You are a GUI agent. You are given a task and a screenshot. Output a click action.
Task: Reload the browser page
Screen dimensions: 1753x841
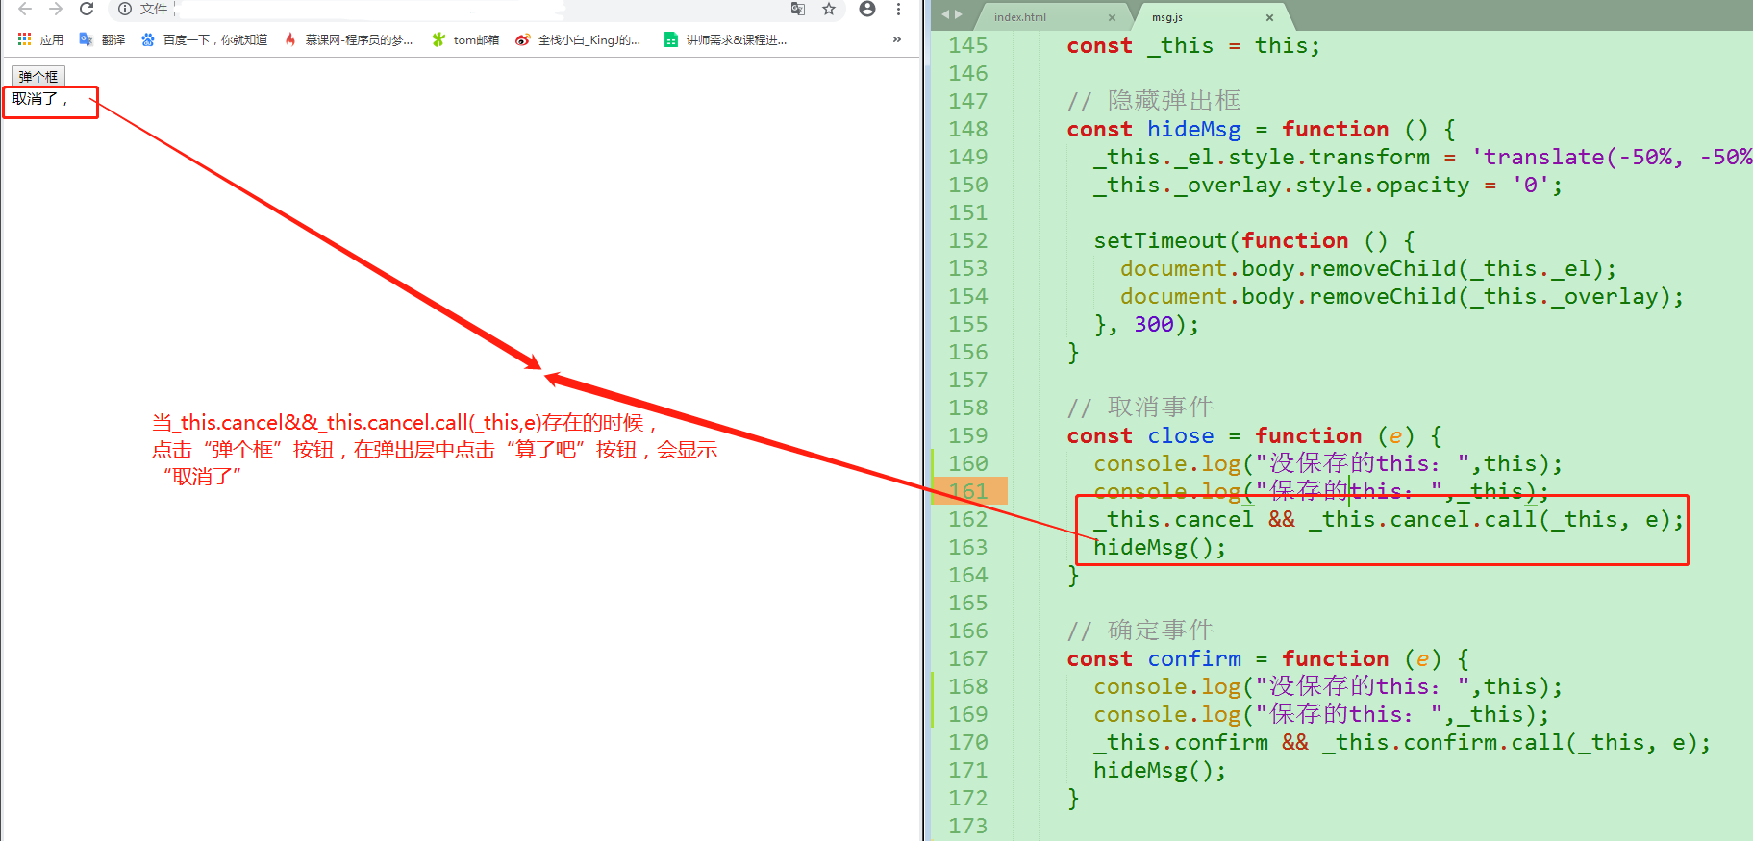[x=87, y=9]
